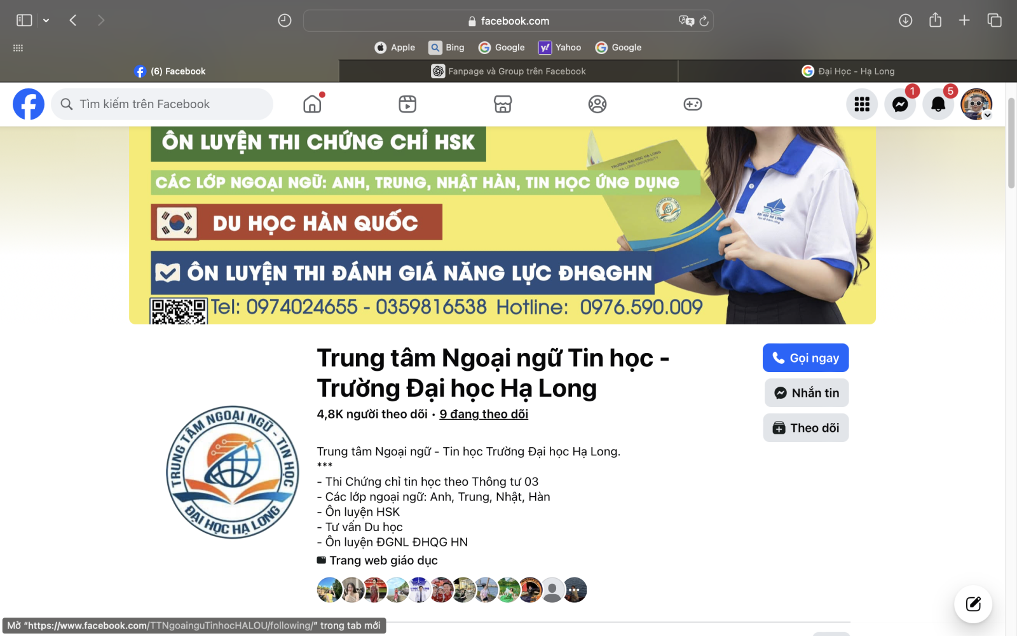The width and height of the screenshot is (1017, 636).
Task: Open the Reels video icon
Action: [407, 104]
